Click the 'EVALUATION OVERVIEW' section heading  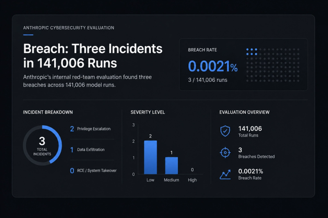click(244, 112)
